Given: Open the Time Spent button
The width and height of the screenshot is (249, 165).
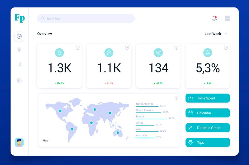Looking at the screenshot, I should (x=208, y=98).
